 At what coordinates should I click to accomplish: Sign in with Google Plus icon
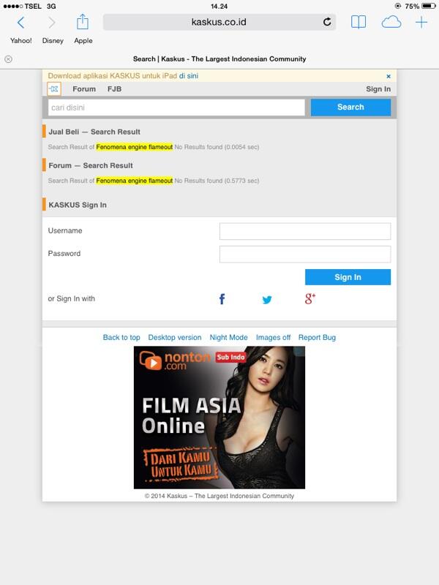tap(309, 298)
